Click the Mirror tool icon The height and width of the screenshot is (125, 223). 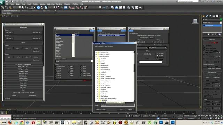pos(104,8)
